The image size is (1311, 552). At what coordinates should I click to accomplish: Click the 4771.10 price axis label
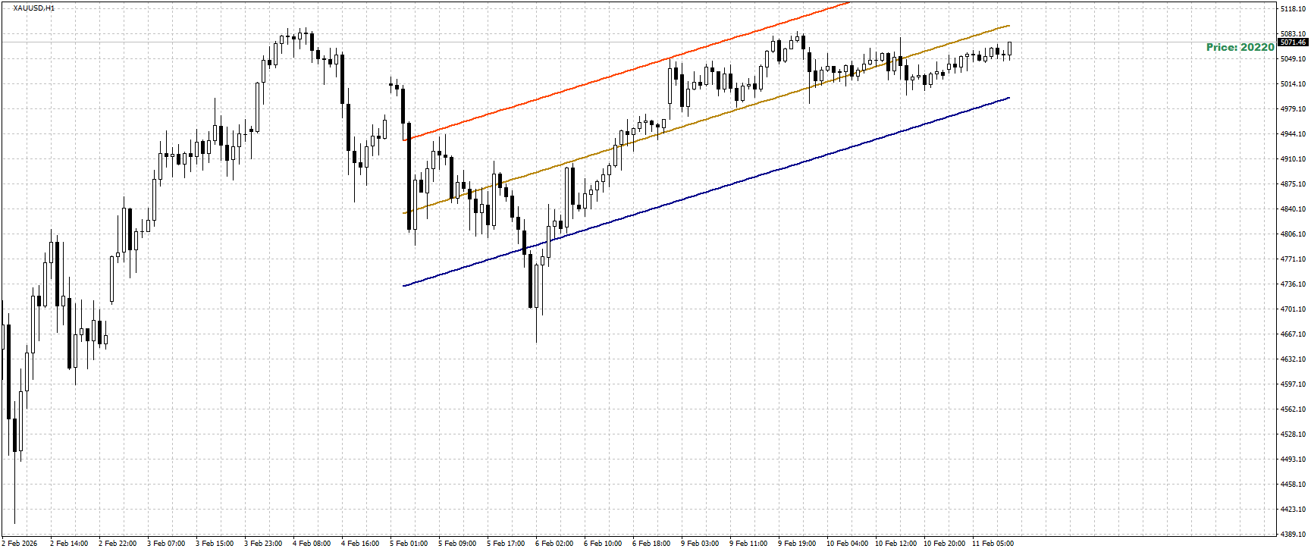1292,259
